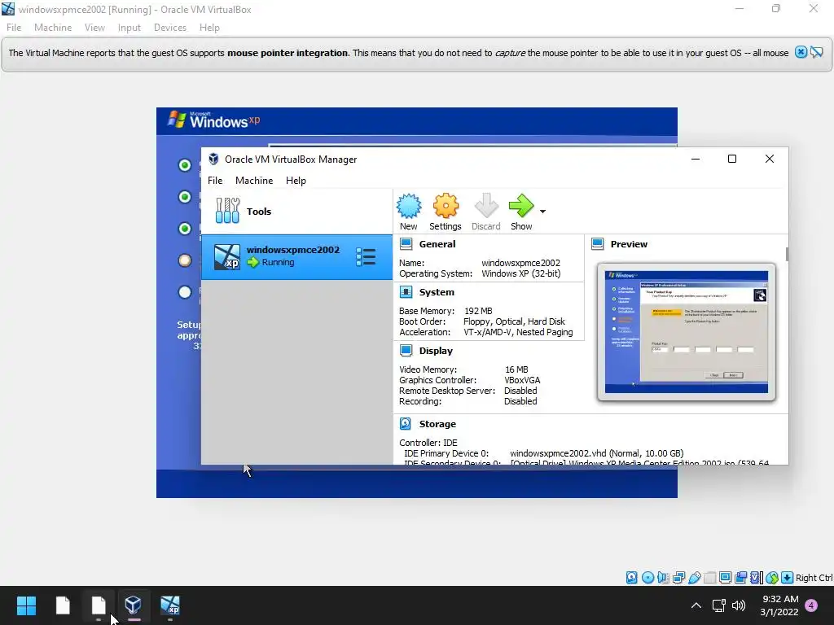
Task: Open the taskbar clock showing 9:32 AM
Action: [x=779, y=605]
